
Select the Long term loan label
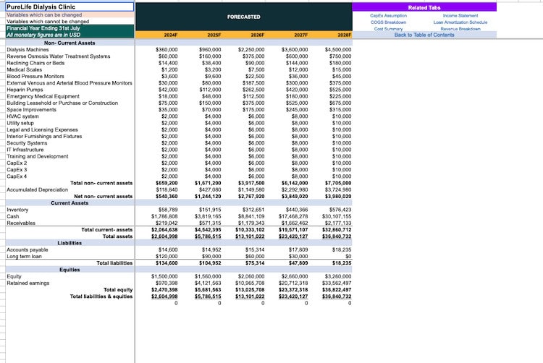click(24, 256)
